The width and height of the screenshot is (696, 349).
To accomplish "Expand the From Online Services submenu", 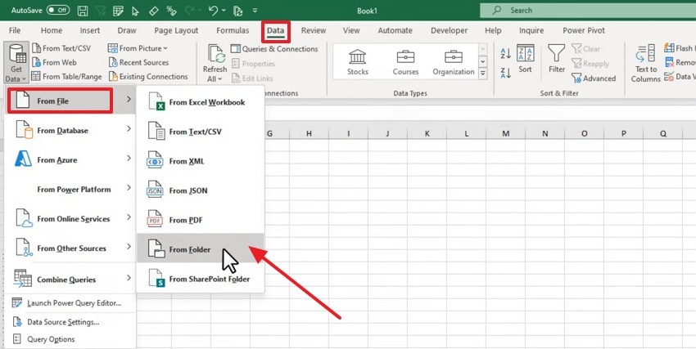I will 70,219.
